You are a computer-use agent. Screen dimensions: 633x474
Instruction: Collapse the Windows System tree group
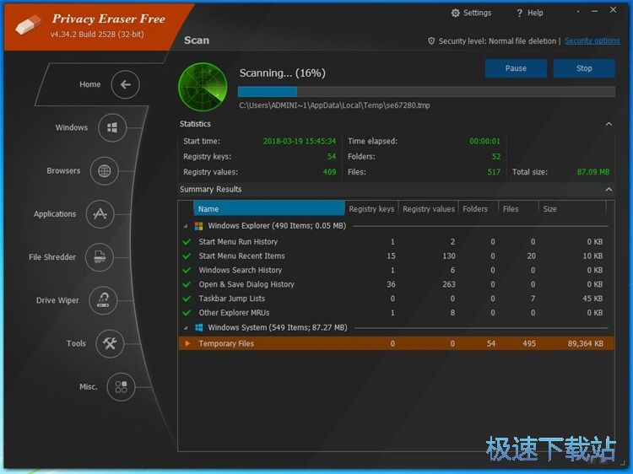coord(186,328)
